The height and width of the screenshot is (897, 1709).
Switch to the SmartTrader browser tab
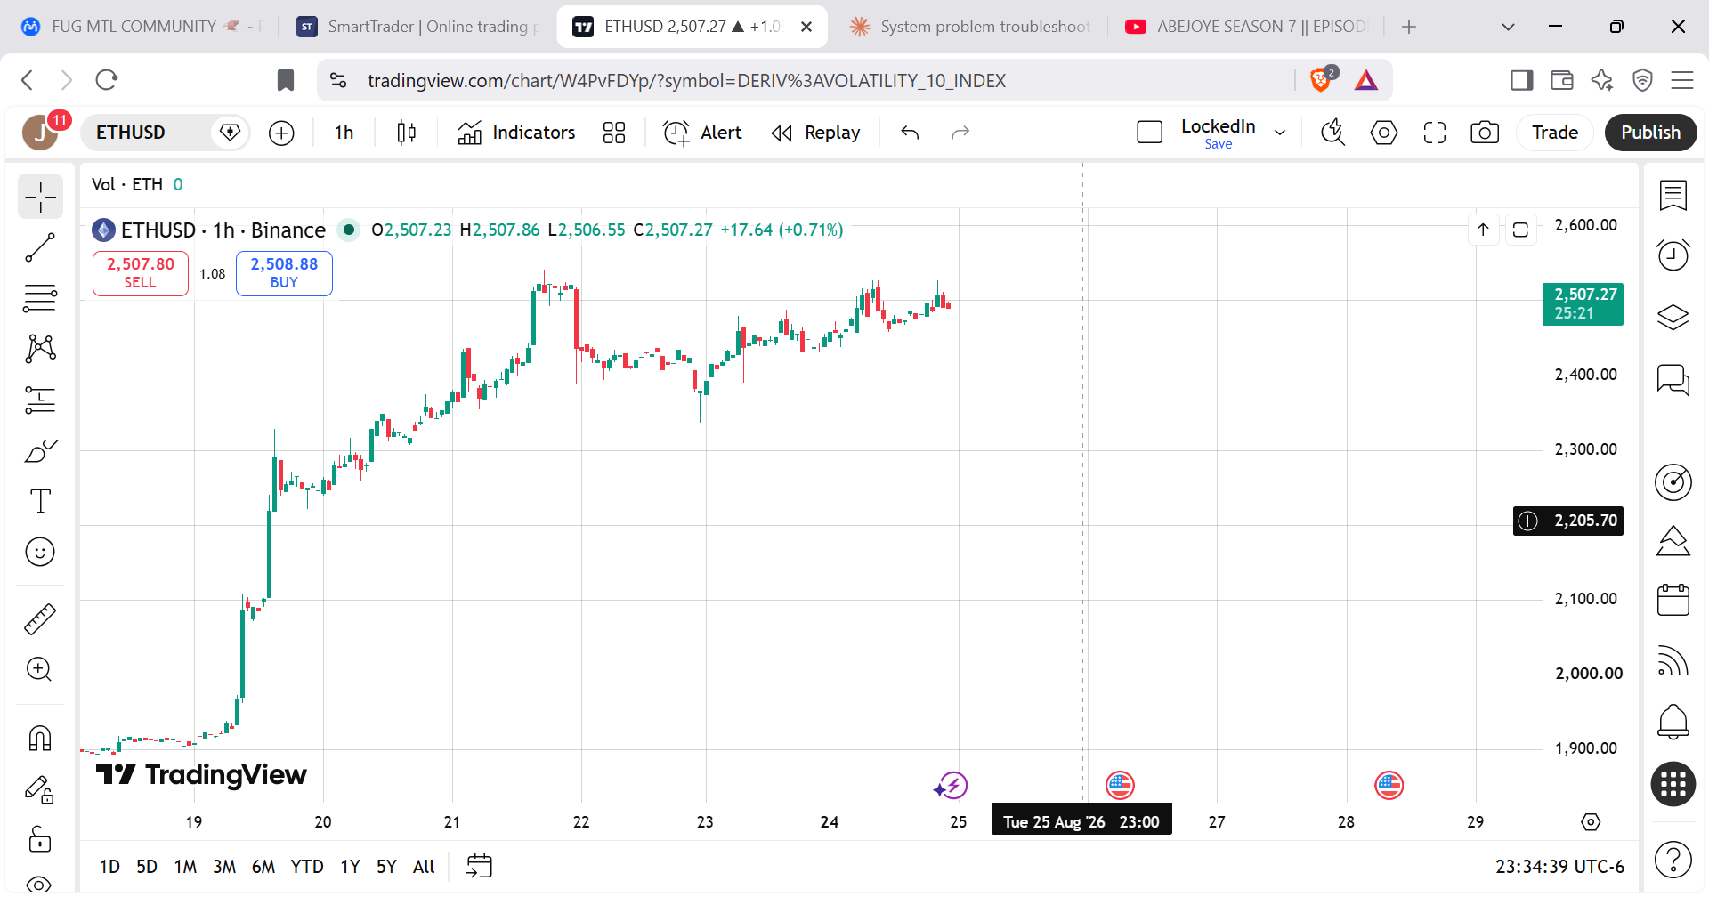417,27
